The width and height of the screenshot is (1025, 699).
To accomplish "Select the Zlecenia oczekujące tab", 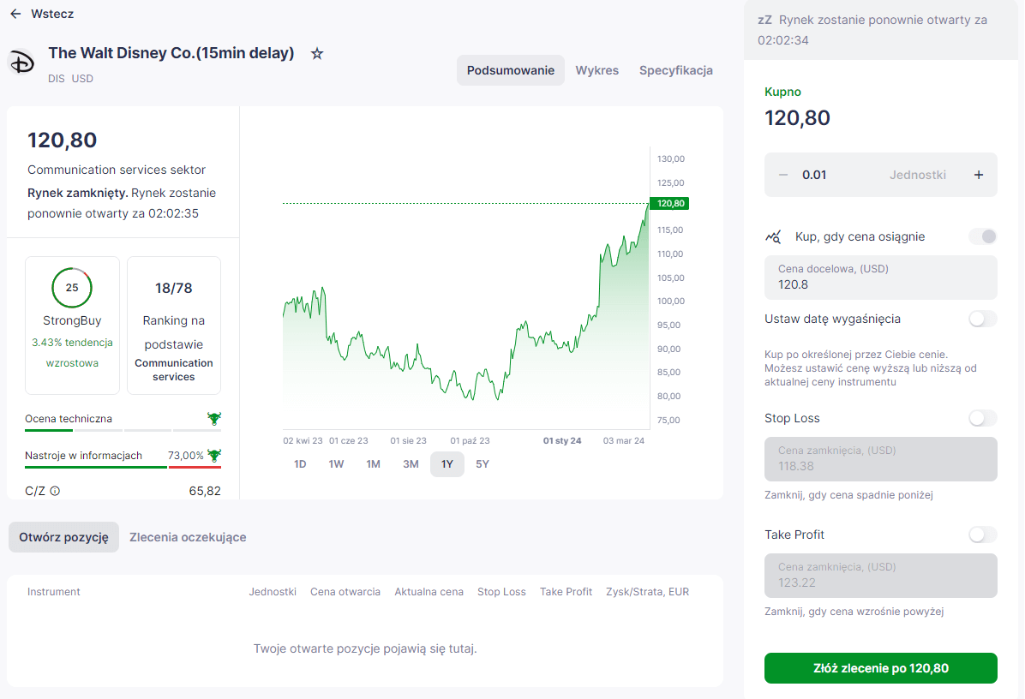I will [188, 537].
